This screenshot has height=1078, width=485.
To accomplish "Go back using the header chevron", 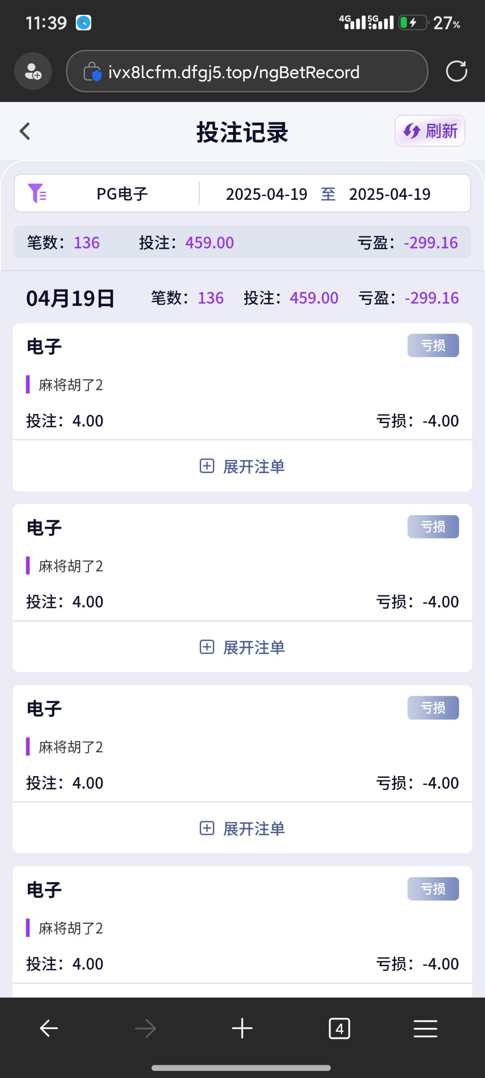I will tap(25, 132).
